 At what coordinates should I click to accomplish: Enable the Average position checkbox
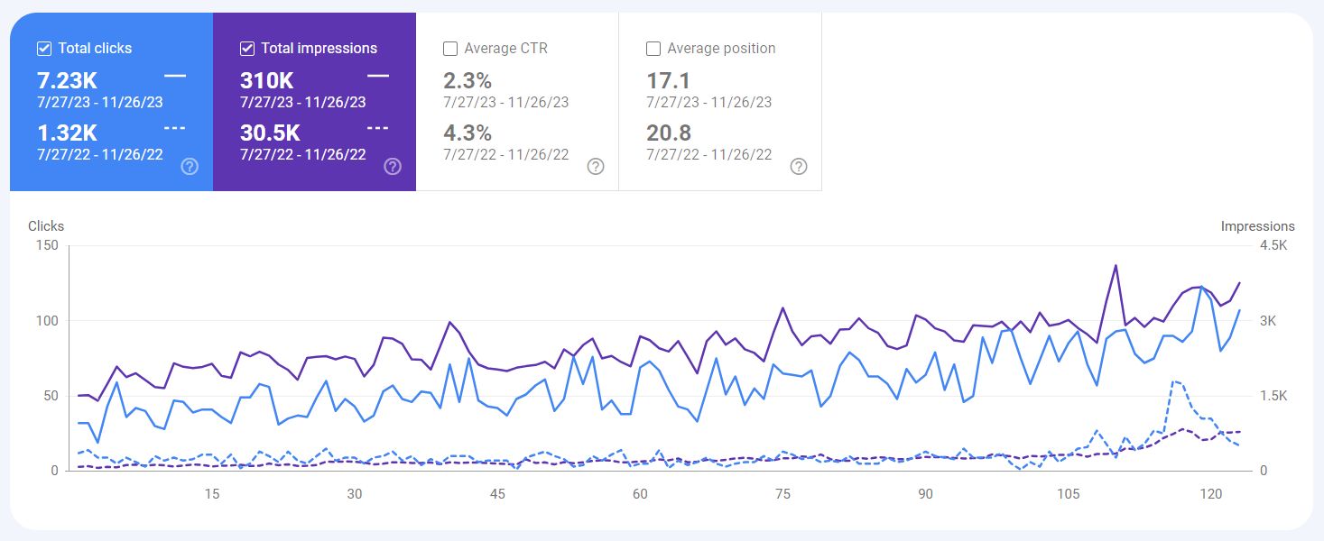tap(653, 49)
